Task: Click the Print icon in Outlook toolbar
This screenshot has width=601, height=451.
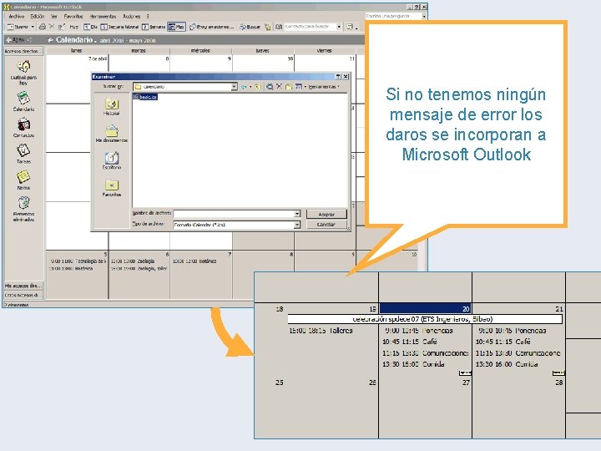Action: pyautogui.click(x=43, y=27)
